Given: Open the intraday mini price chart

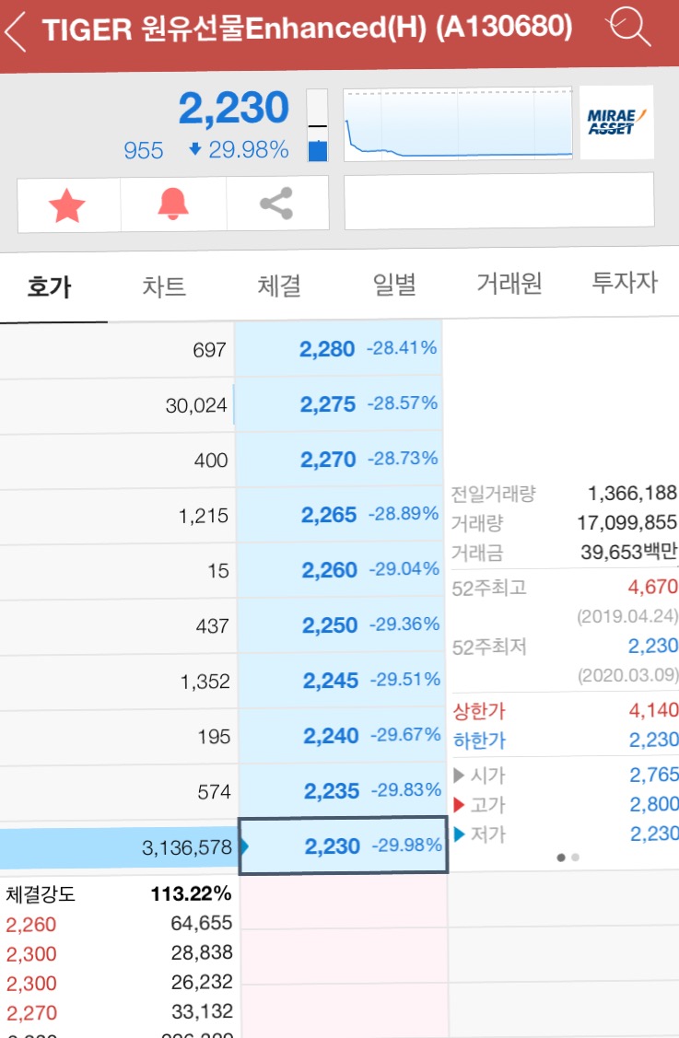Looking at the screenshot, I should click(x=458, y=124).
